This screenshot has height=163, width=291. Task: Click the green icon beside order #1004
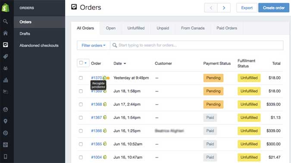pos(105,157)
